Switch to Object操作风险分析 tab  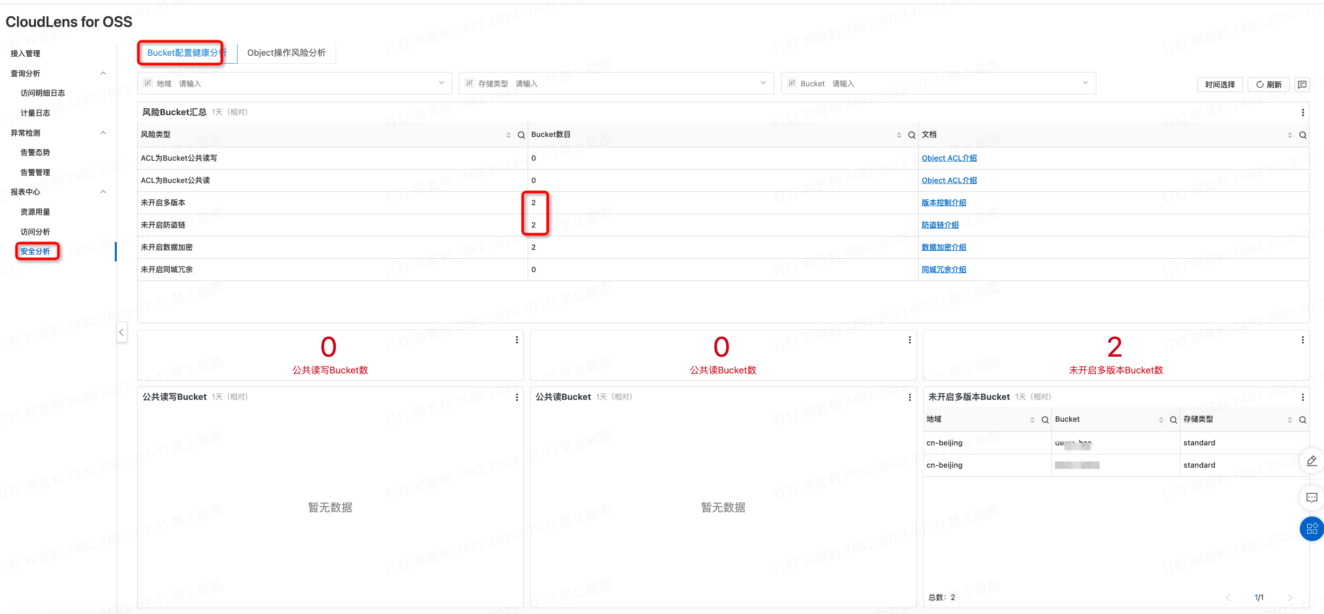(x=286, y=53)
